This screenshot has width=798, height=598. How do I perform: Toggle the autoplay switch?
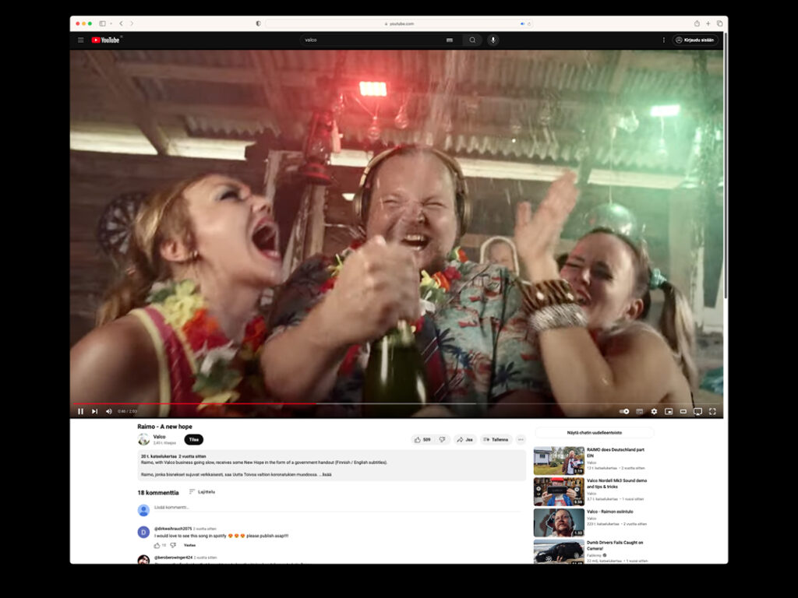pos(624,411)
